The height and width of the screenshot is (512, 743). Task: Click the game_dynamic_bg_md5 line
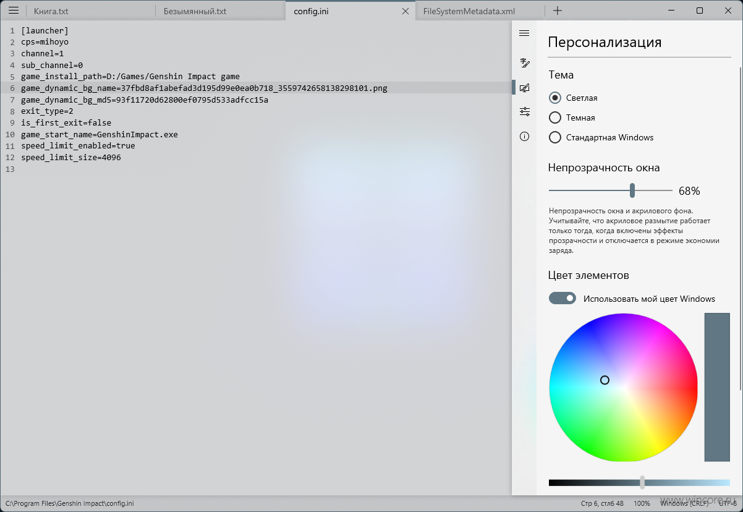[145, 100]
